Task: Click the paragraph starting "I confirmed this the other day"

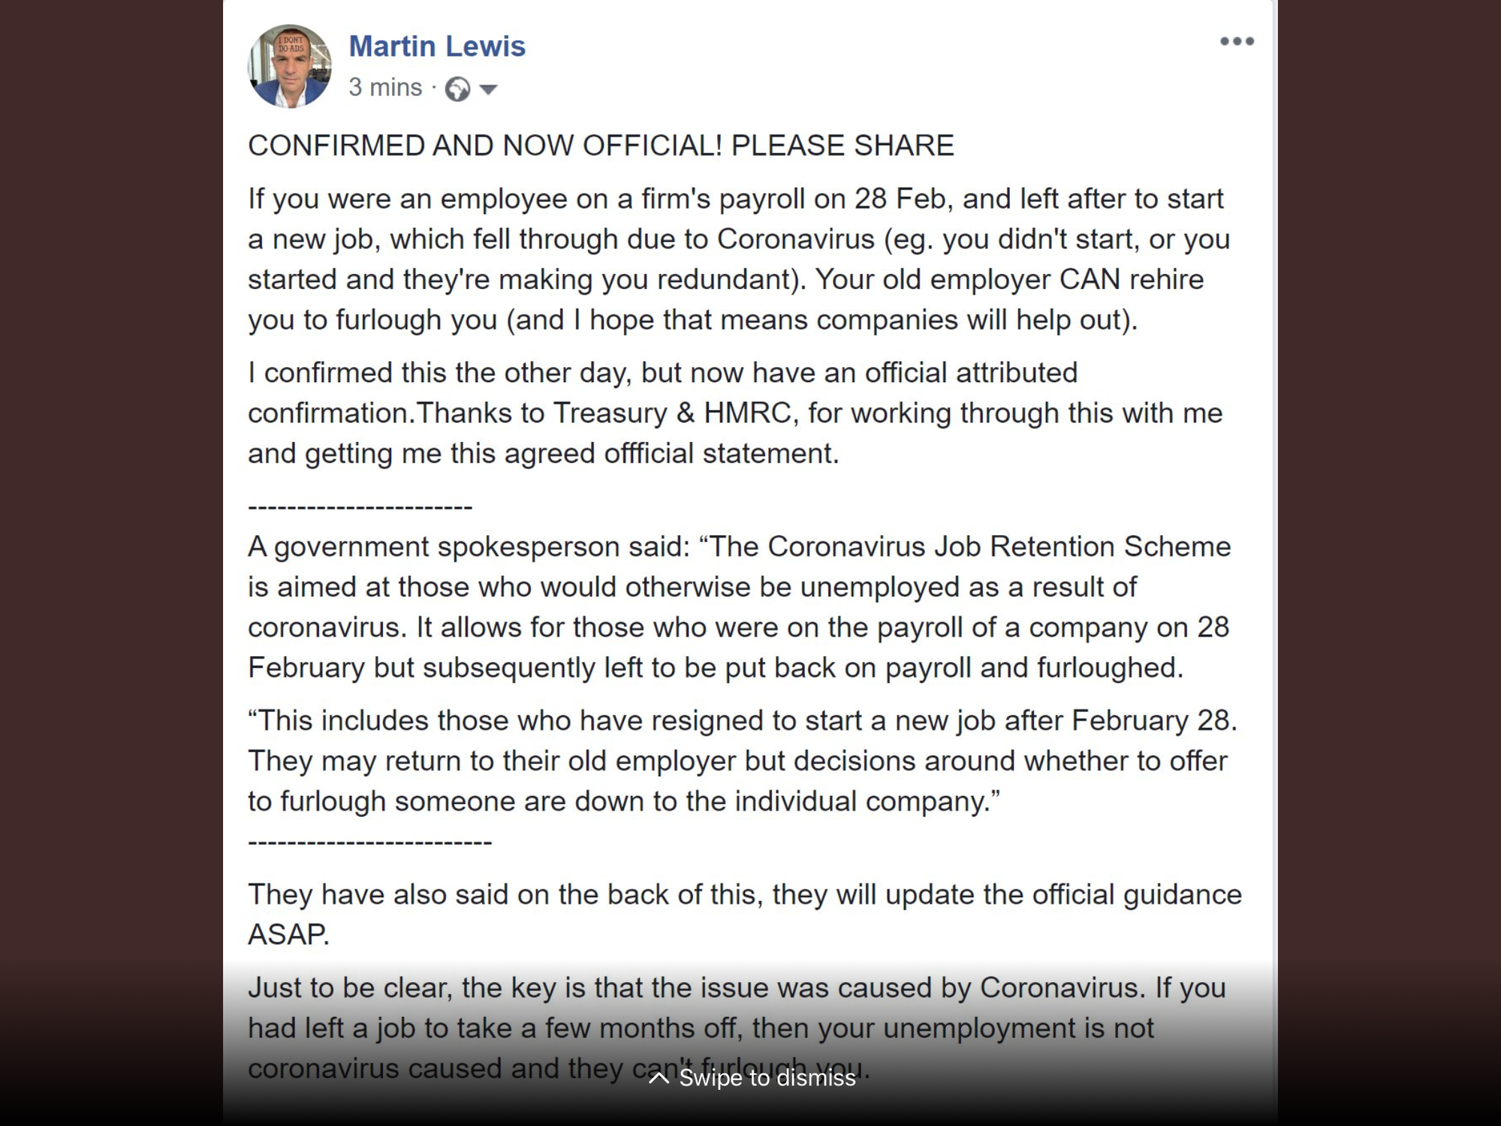Action: 736,413
